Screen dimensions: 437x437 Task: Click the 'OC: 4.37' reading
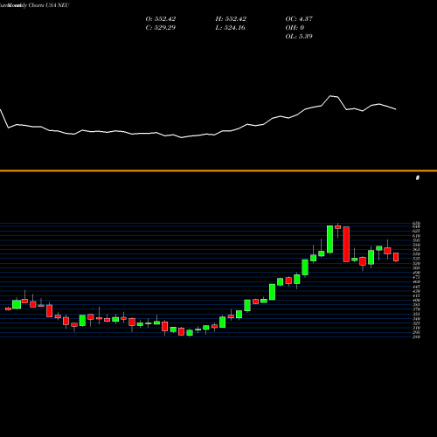(x=299, y=18)
